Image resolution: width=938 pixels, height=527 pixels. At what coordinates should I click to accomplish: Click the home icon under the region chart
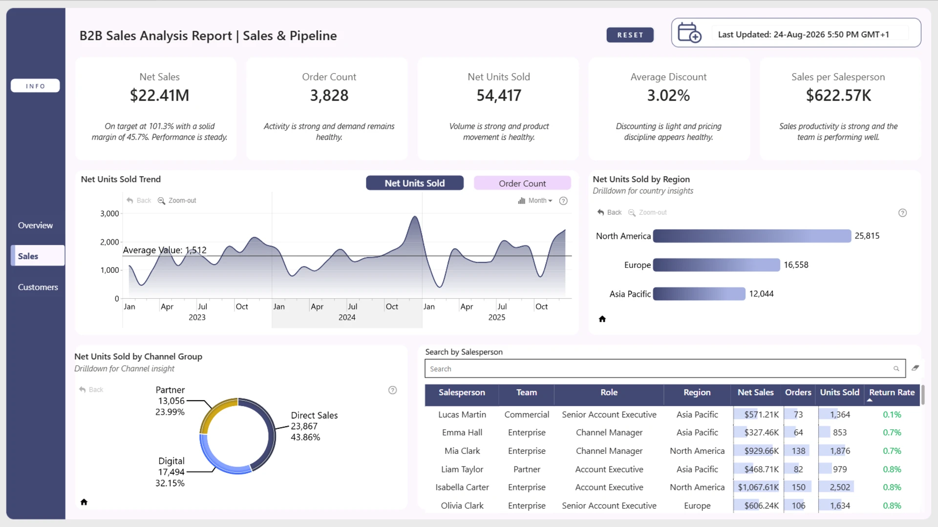[602, 319]
